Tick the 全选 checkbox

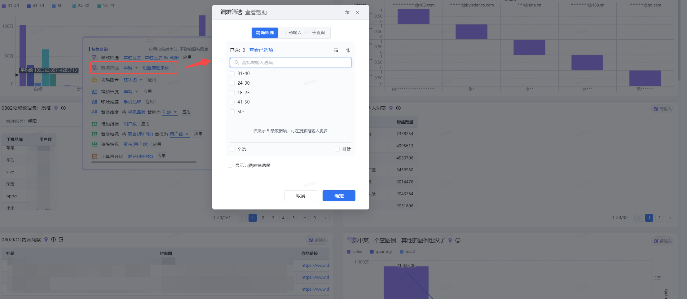pyautogui.click(x=232, y=149)
